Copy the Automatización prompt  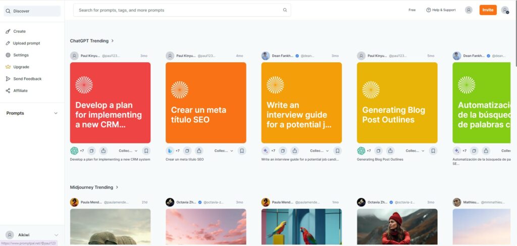474,151
